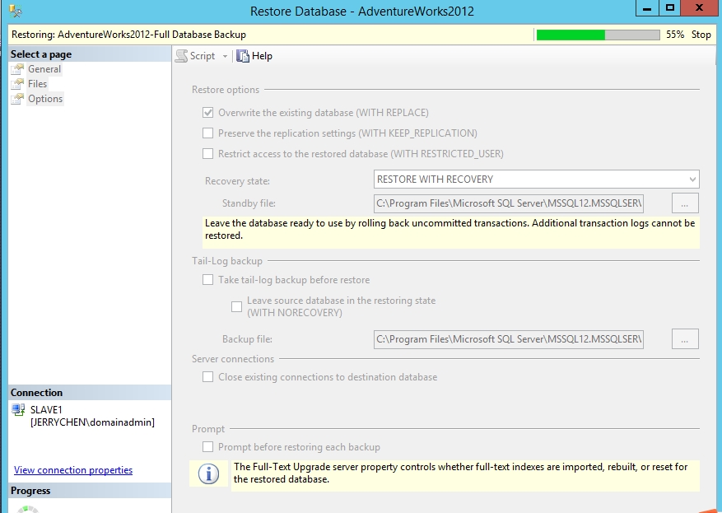Click the Connection panel header

tap(90, 393)
